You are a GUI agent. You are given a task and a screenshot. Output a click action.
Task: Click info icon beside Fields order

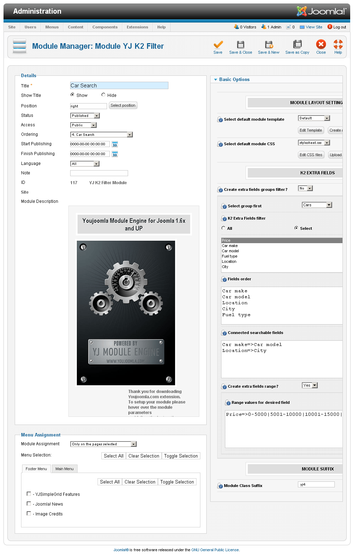click(x=224, y=279)
